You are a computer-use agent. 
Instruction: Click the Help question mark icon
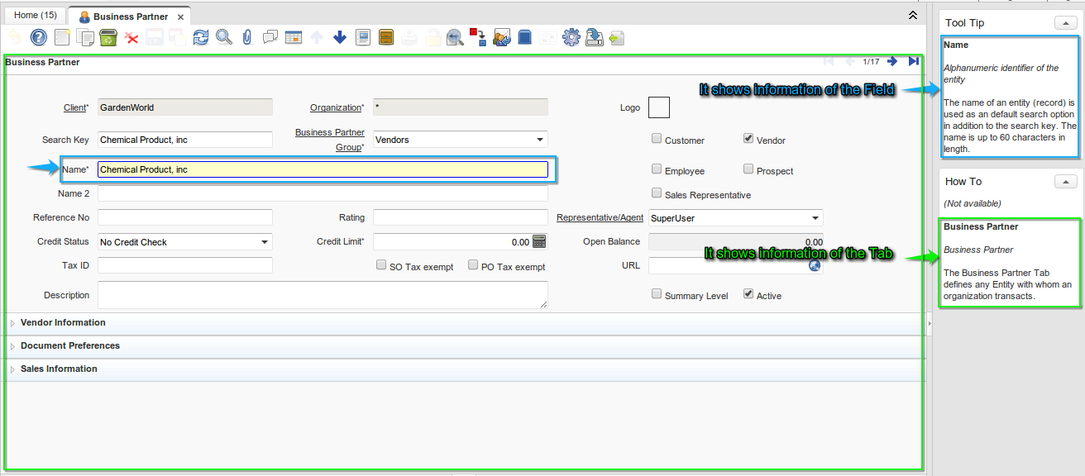tap(38, 37)
